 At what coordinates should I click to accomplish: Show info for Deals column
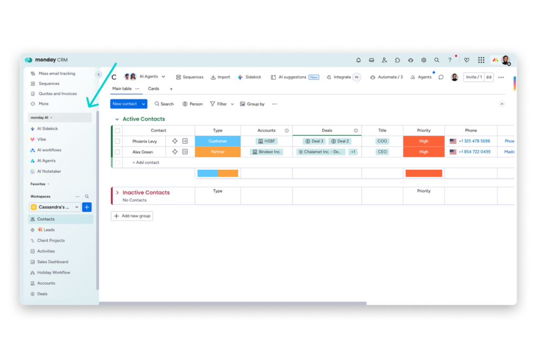click(x=356, y=131)
